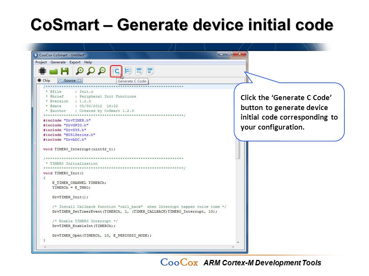
Task: Click the '#include "DrvGPIO.h"' line
Action: click(x=66, y=125)
